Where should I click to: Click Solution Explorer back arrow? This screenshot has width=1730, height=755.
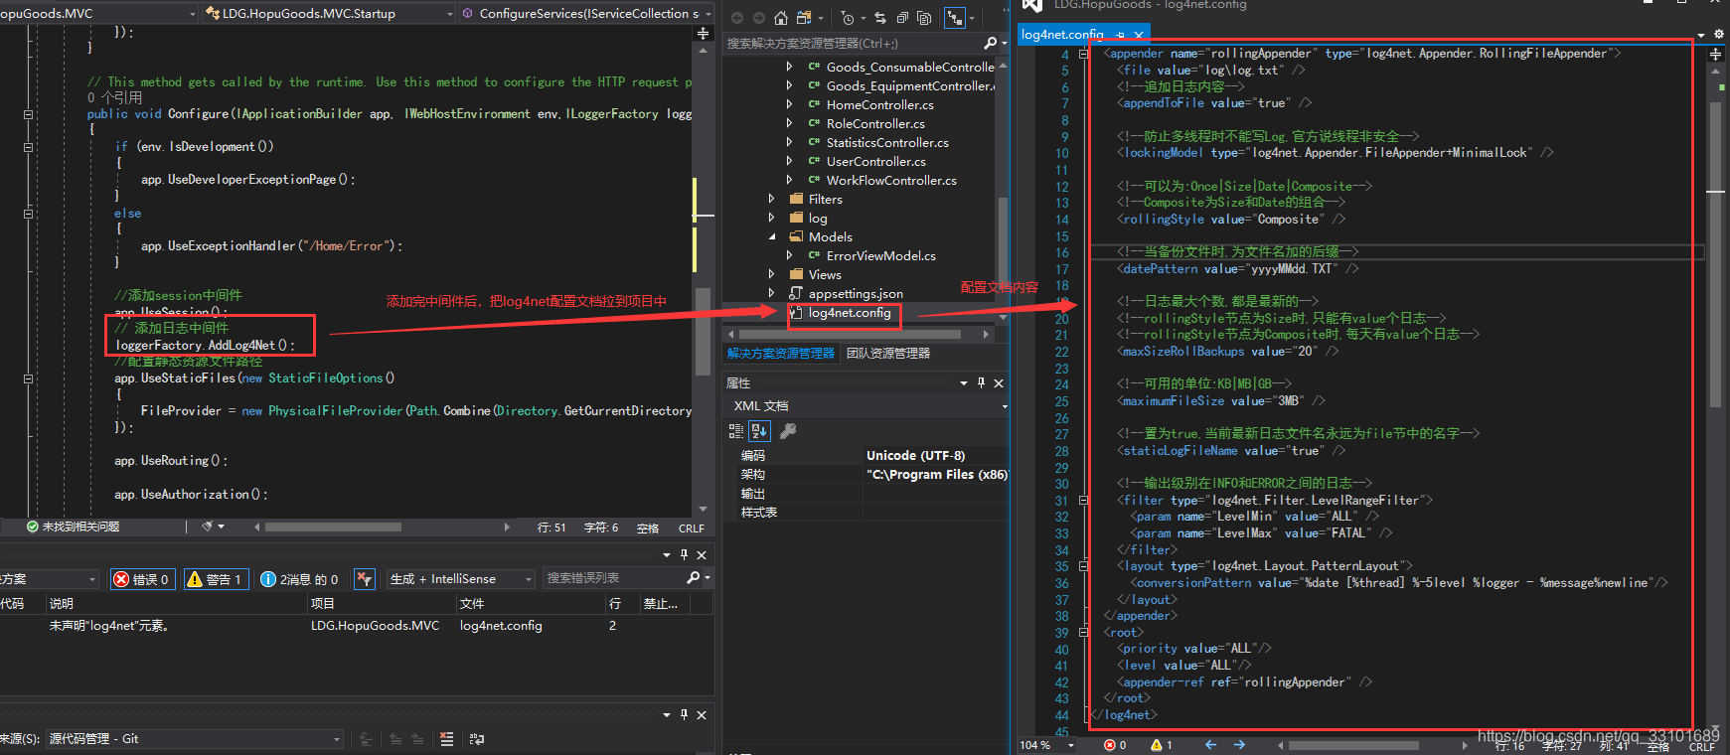(x=736, y=18)
